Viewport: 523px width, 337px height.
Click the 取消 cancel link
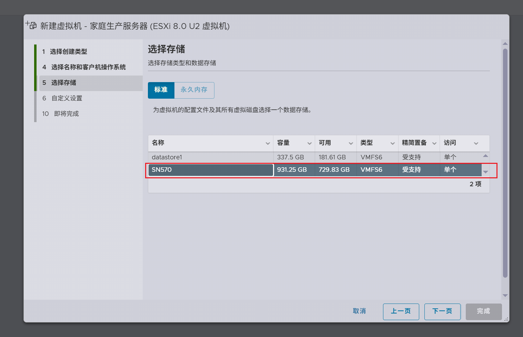tap(359, 311)
